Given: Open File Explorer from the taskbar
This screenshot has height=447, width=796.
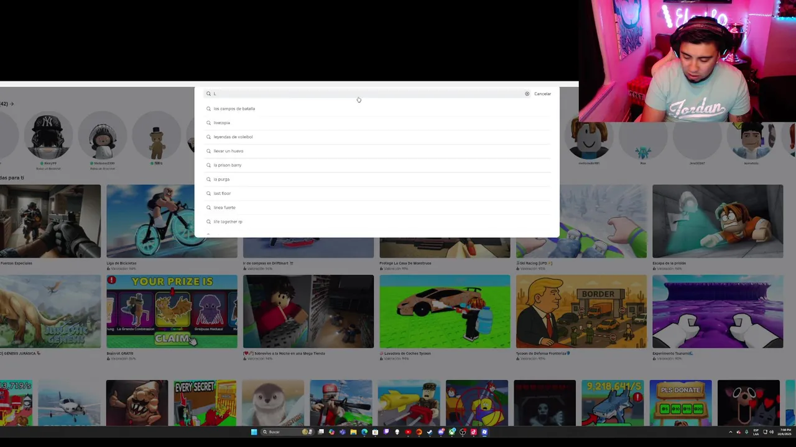Looking at the screenshot, I should click(353, 432).
